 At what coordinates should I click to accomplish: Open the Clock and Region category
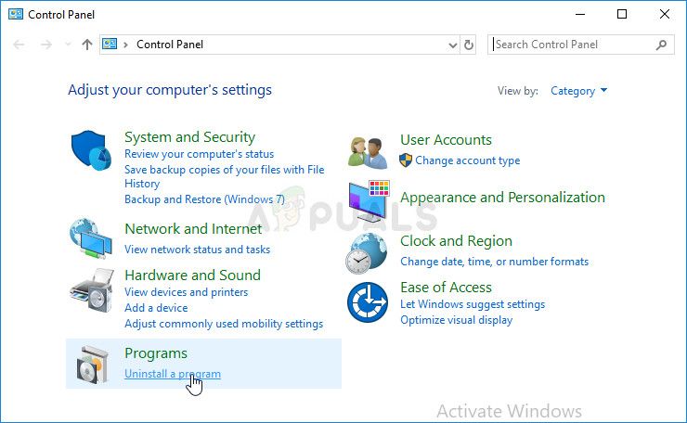point(456,241)
